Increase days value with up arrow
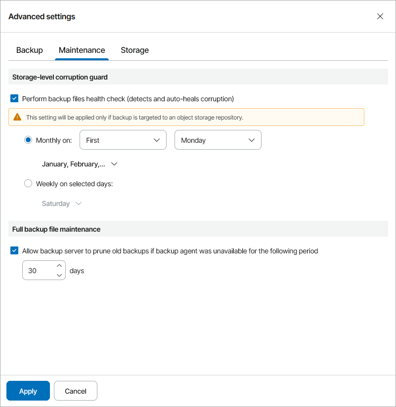Screen dimensions: 396x407 pos(59,266)
